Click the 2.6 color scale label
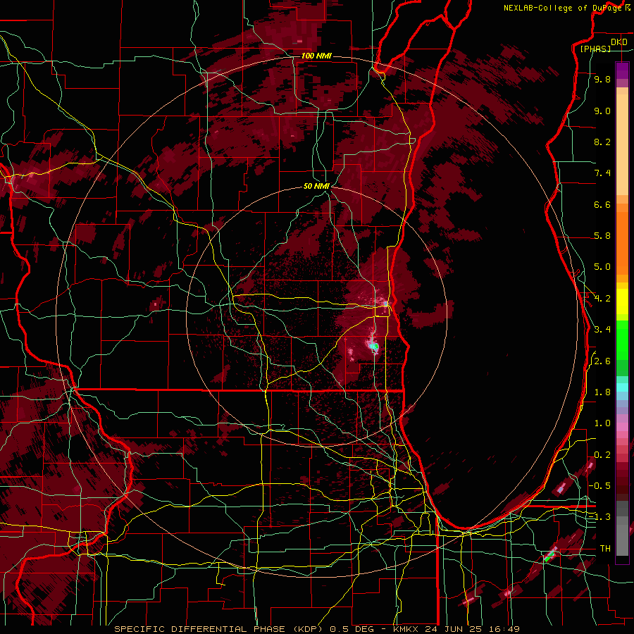 (602, 361)
